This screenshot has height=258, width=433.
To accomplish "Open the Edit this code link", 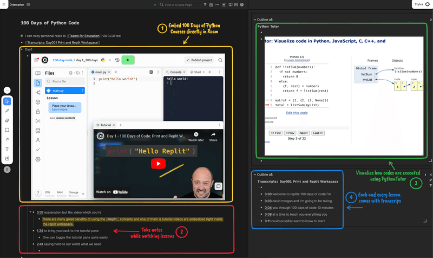I will click(x=297, y=113).
